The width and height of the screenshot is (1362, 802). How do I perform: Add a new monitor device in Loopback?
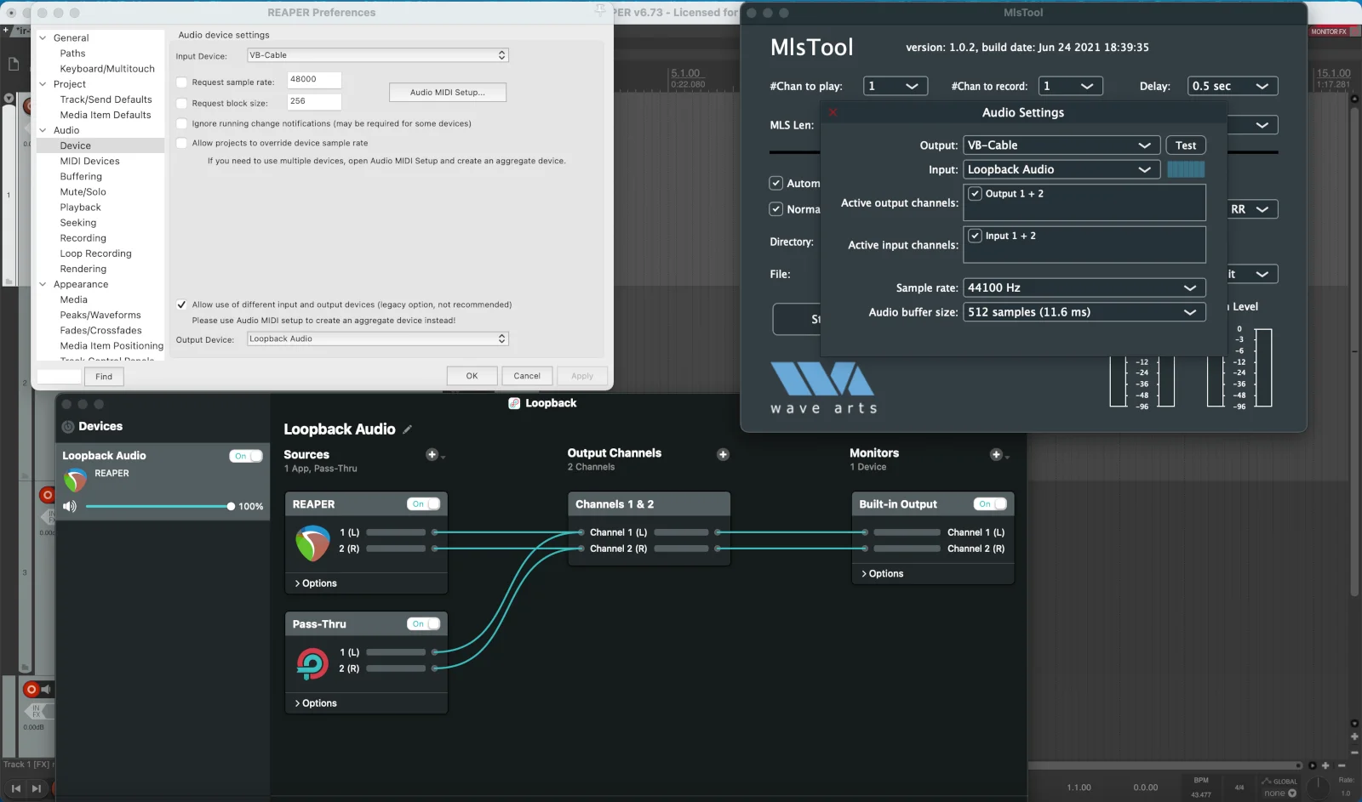coord(996,455)
